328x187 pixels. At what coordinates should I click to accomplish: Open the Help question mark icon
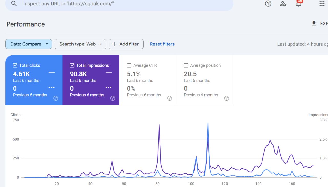(x=268, y=4)
